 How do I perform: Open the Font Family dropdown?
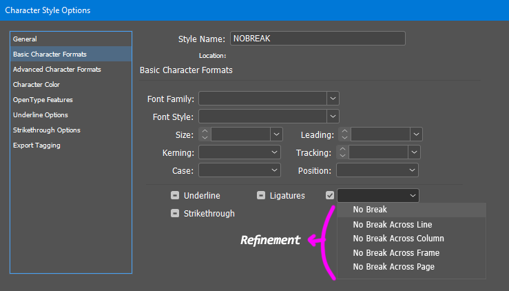333,99
